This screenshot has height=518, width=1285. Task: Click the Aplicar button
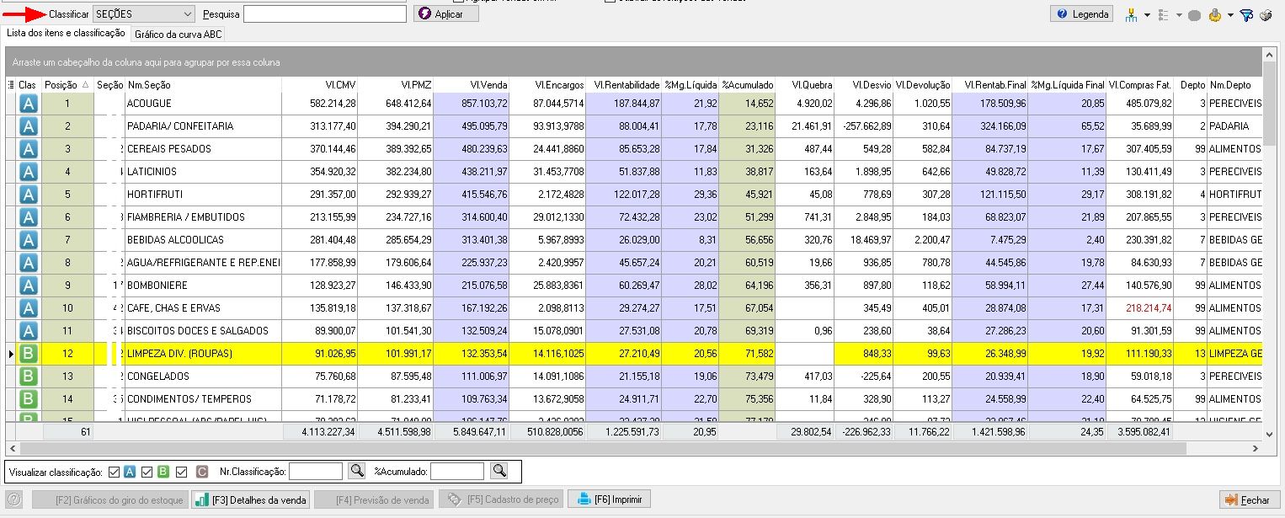[x=446, y=14]
